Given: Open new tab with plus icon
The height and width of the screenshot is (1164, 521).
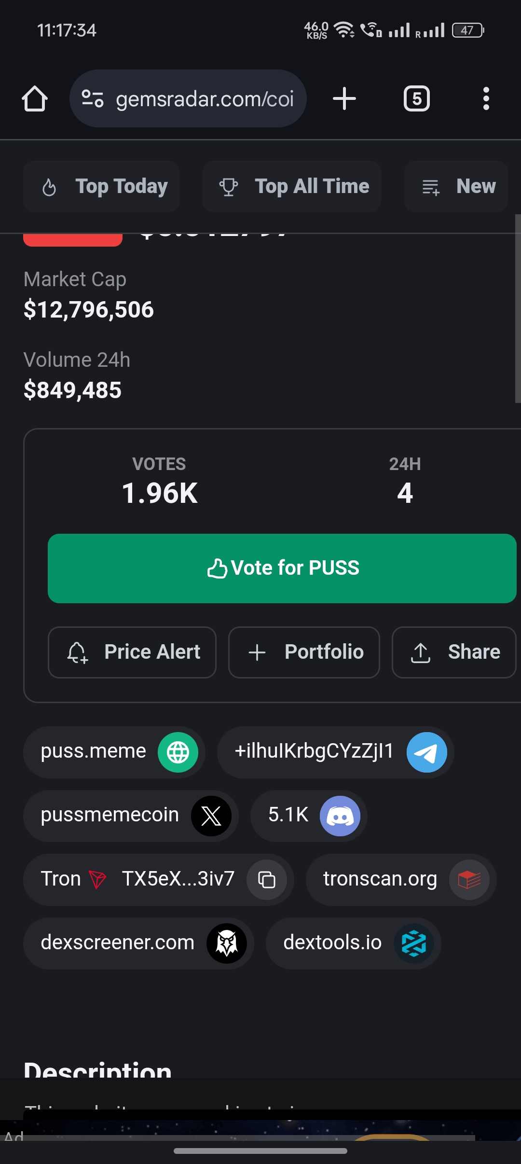Looking at the screenshot, I should coord(344,99).
